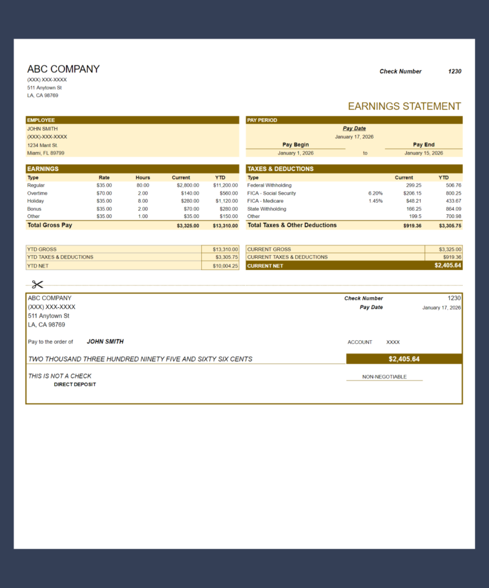This screenshot has height=588, width=489.
Task: Click the underlined Pay Date label
Action: (354, 128)
